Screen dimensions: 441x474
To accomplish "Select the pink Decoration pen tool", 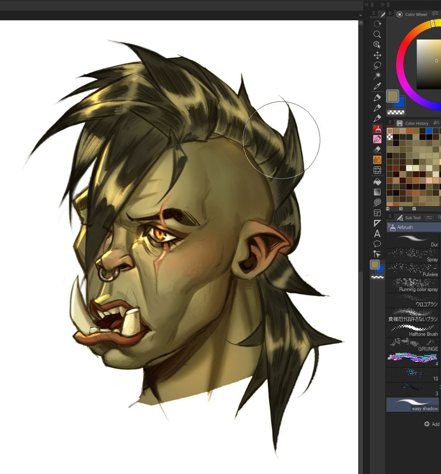I will tap(377, 139).
